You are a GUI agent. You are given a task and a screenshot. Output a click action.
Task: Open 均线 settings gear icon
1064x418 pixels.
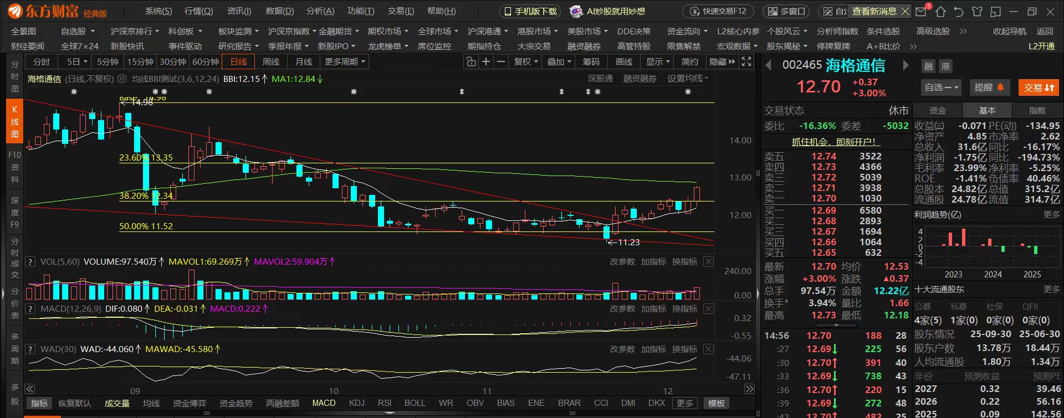(122, 79)
